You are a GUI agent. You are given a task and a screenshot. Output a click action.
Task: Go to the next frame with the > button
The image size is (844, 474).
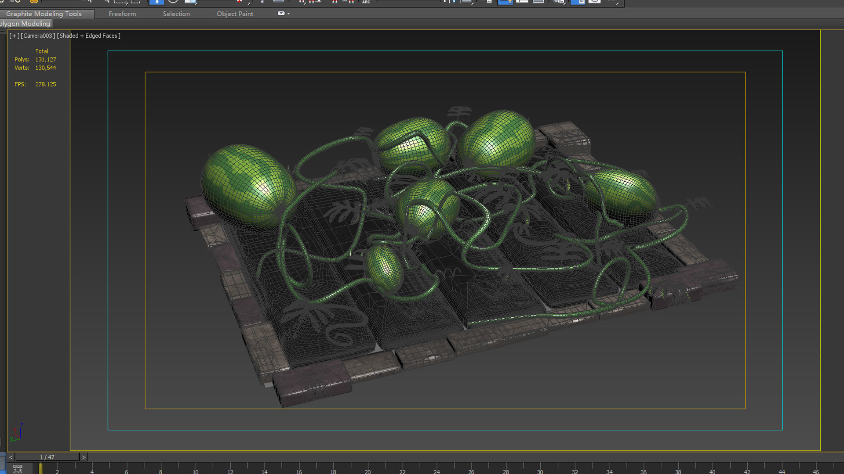pos(84,457)
